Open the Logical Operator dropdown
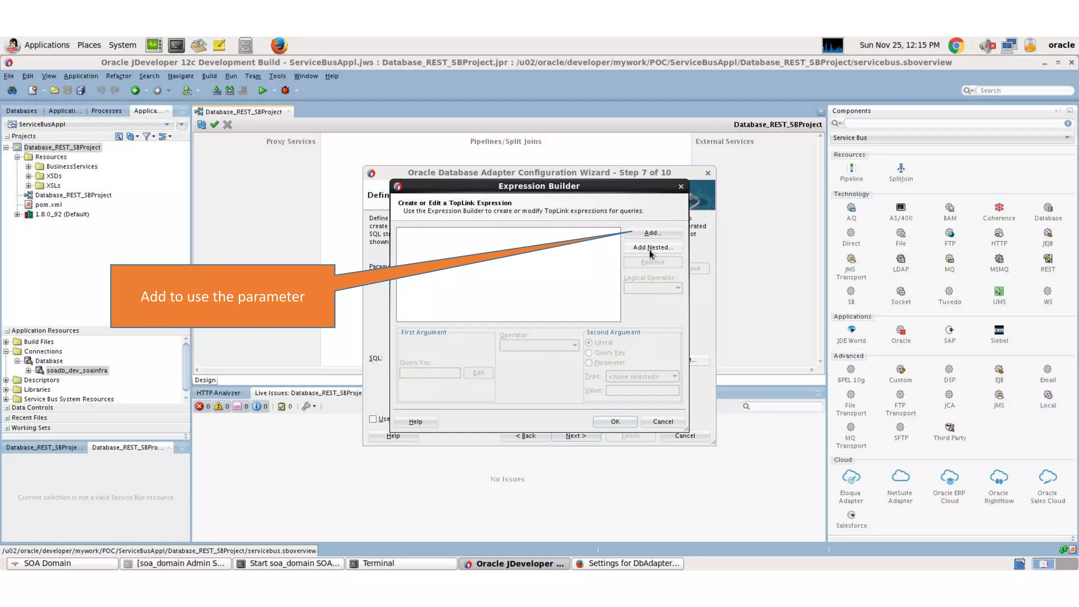This screenshot has height=607, width=1079. click(x=653, y=288)
